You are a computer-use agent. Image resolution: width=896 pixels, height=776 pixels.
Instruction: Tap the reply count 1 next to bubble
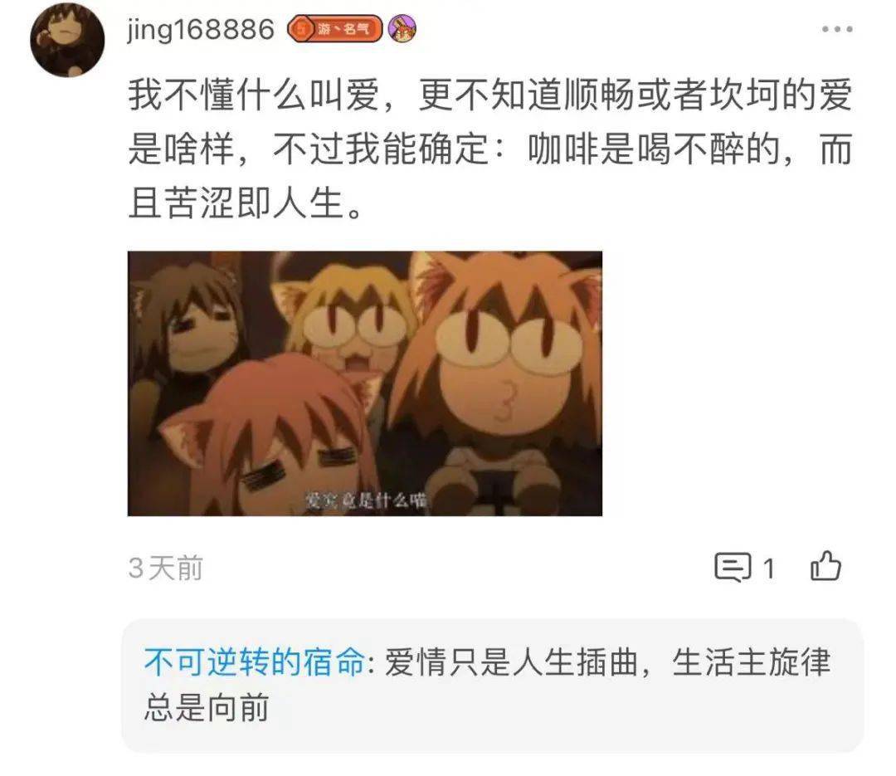pyautogui.click(x=769, y=569)
